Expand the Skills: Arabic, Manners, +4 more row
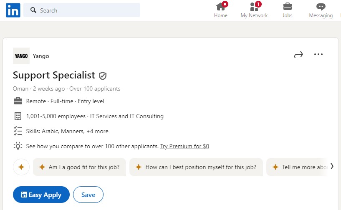341x210 pixels. coord(67,131)
